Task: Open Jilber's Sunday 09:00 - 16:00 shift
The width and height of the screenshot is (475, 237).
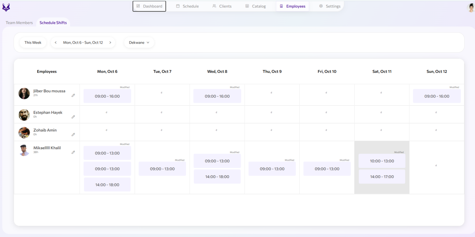Action: click(x=437, y=96)
